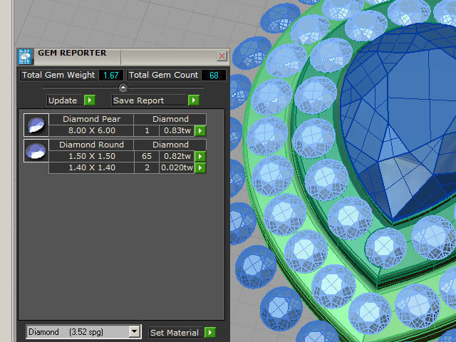Click the Total Gem Count value 68

pos(214,76)
